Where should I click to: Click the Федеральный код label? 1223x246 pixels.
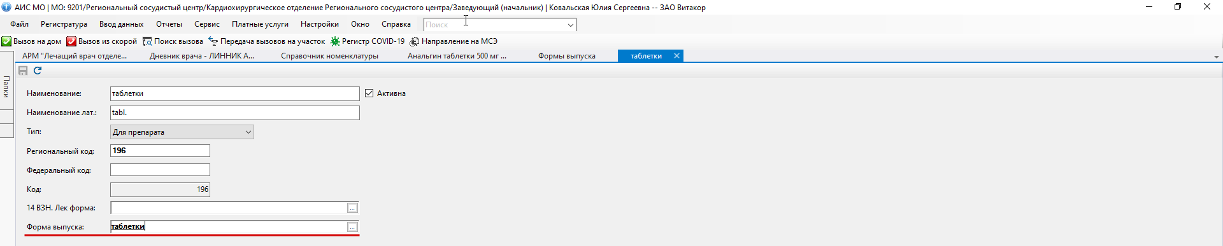pyautogui.click(x=59, y=170)
